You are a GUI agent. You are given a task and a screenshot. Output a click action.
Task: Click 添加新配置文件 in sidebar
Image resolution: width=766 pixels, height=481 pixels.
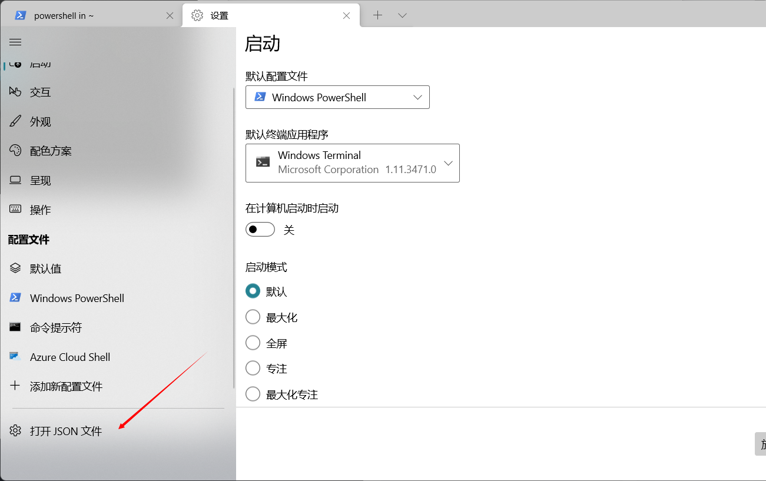(66, 387)
